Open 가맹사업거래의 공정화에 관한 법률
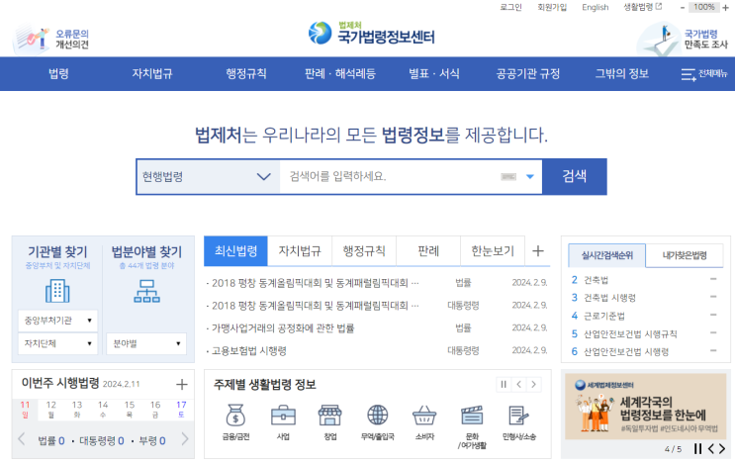This screenshot has height=465, width=735. coord(283,328)
